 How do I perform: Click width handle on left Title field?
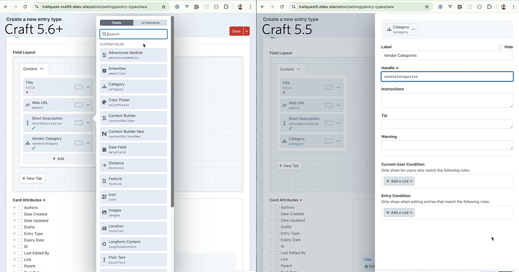pyautogui.click(x=78, y=87)
